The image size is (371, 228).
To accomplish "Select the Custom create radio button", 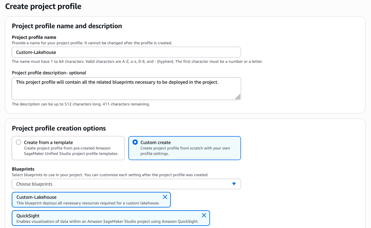I will [x=135, y=142].
